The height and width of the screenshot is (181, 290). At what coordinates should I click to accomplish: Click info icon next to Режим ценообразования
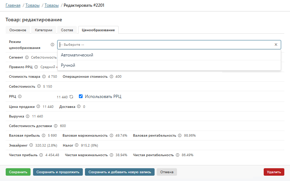[52, 44]
